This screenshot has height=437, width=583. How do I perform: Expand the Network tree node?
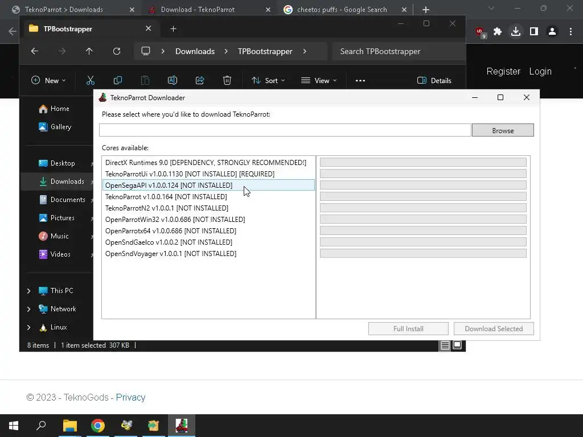[28, 309]
